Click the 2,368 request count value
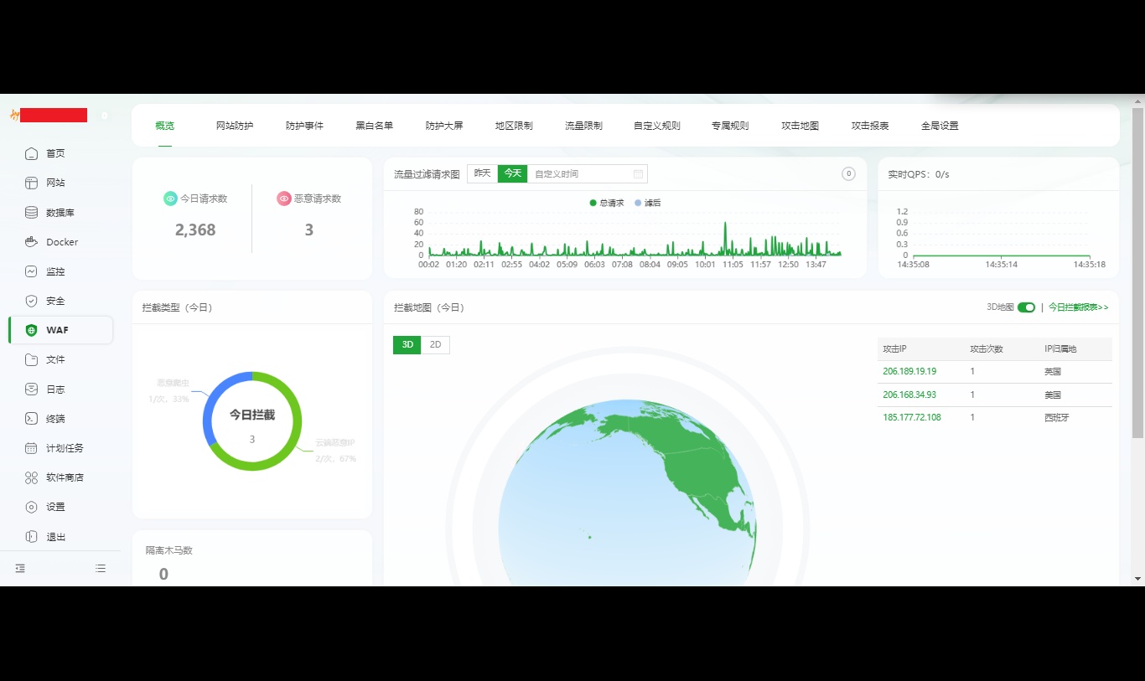Viewport: 1145px width, 681px height. pos(195,230)
